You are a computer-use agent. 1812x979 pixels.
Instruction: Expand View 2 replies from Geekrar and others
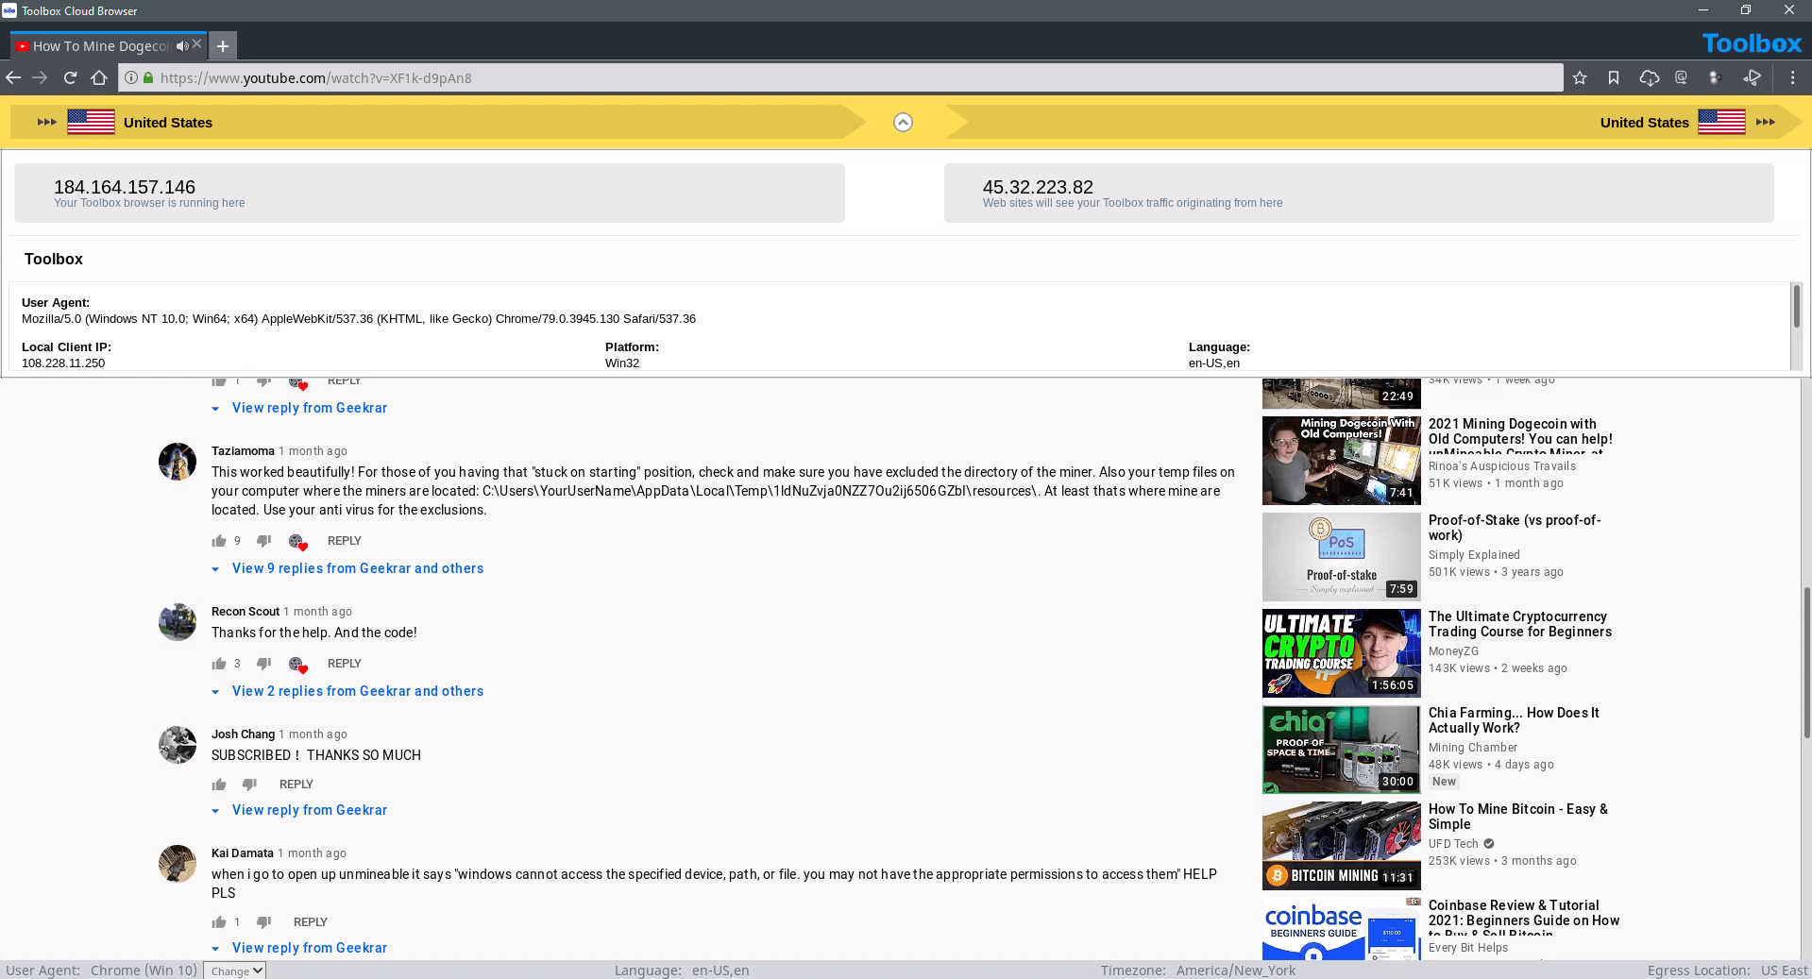click(358, 691)
